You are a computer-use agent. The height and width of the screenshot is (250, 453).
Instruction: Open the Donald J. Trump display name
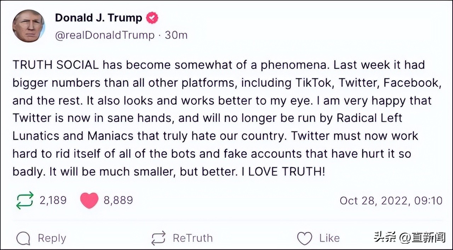click(98, 18)
